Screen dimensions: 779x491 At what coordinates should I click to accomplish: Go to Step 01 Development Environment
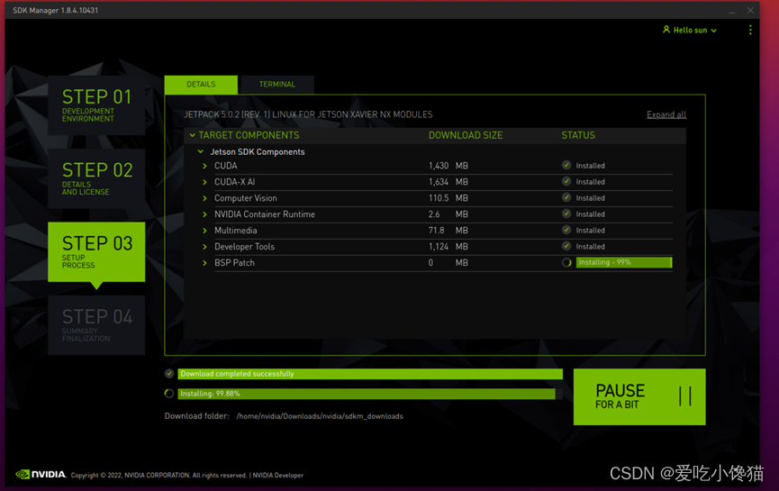96,105
